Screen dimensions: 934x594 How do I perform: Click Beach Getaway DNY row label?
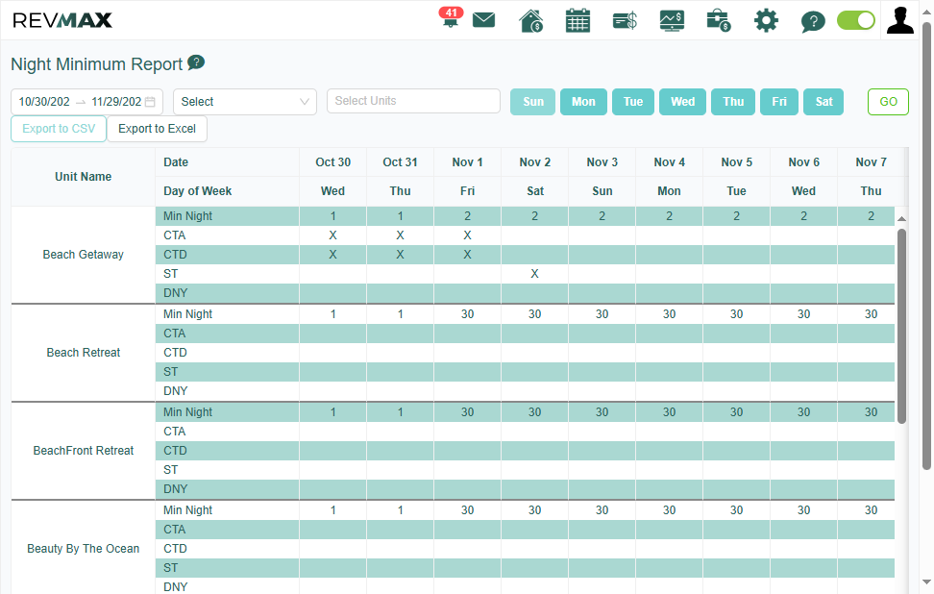175,293
